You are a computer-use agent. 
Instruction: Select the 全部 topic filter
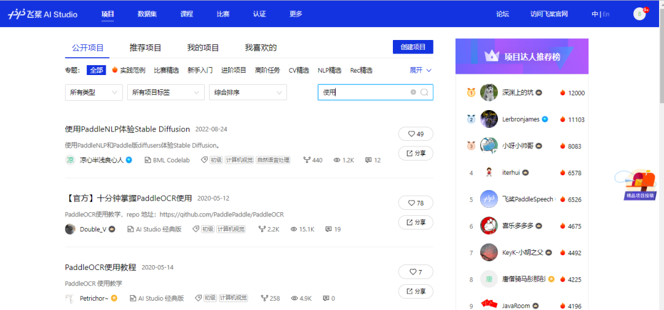[96, 70]
